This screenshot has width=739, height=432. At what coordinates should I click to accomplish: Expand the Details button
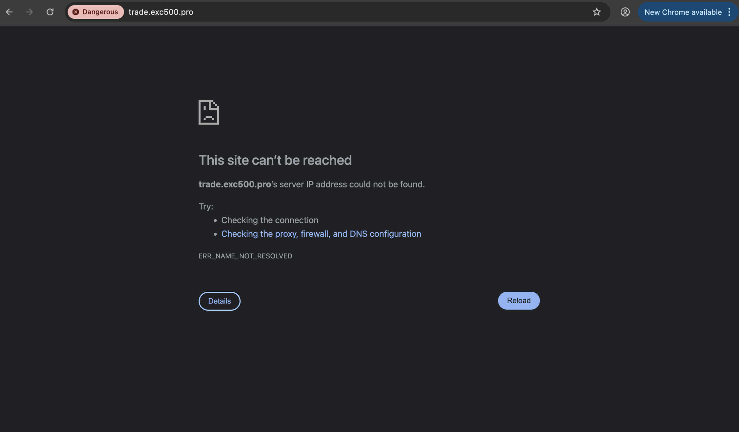pyautogui.click(x=219, y=301)
